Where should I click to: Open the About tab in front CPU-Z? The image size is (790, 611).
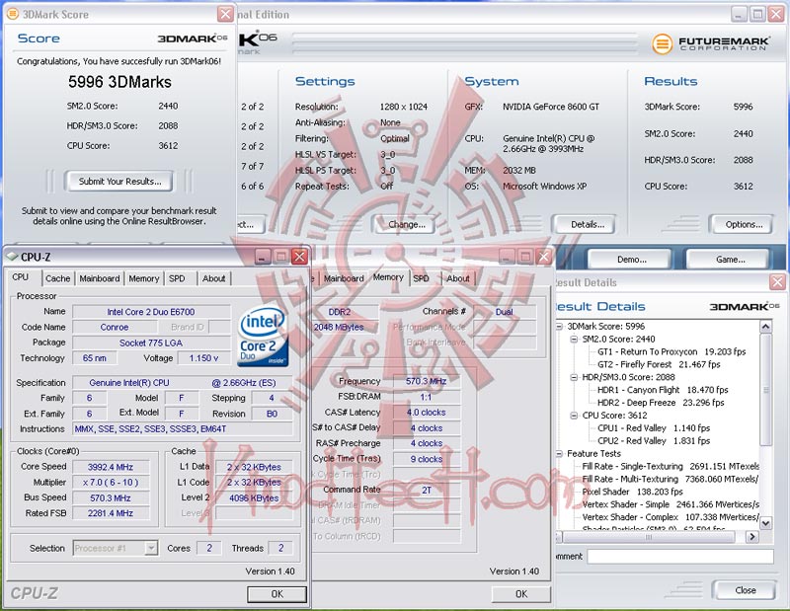click(213, 278)
